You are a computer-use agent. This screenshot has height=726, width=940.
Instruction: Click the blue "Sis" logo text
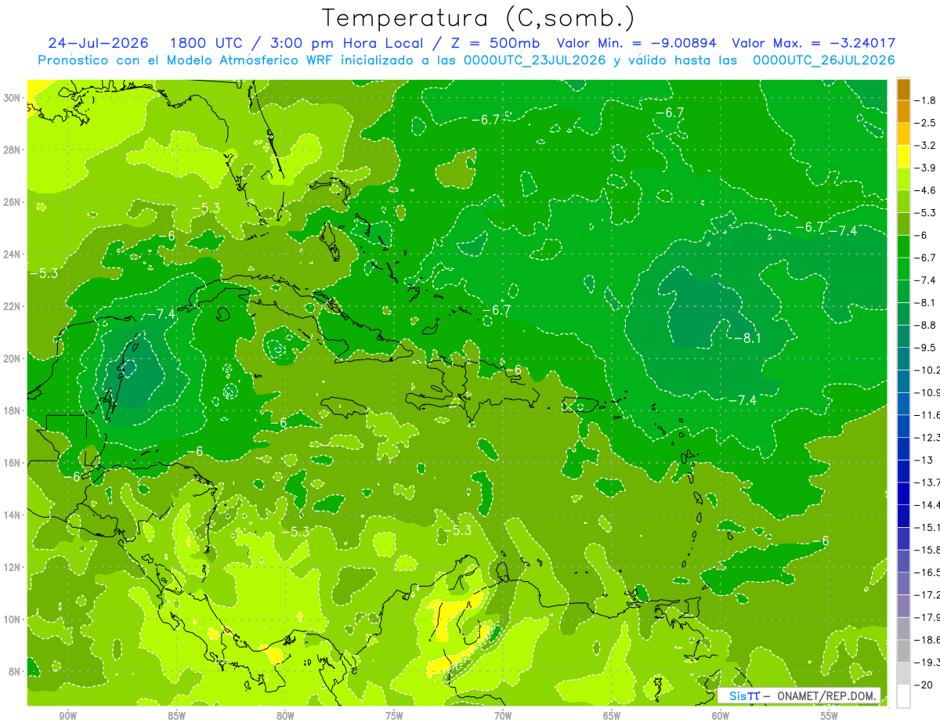737,695
